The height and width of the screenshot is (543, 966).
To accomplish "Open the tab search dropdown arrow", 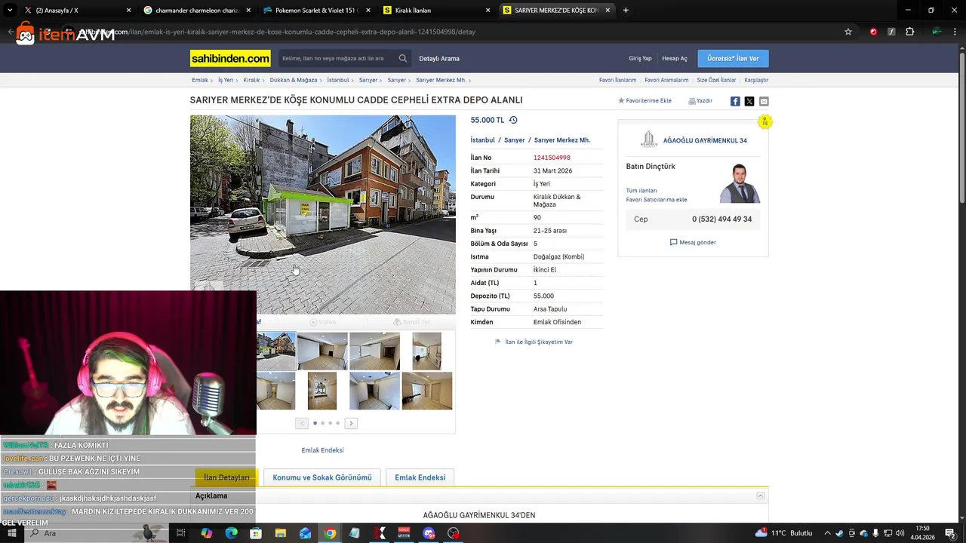I will click(10, 10).
